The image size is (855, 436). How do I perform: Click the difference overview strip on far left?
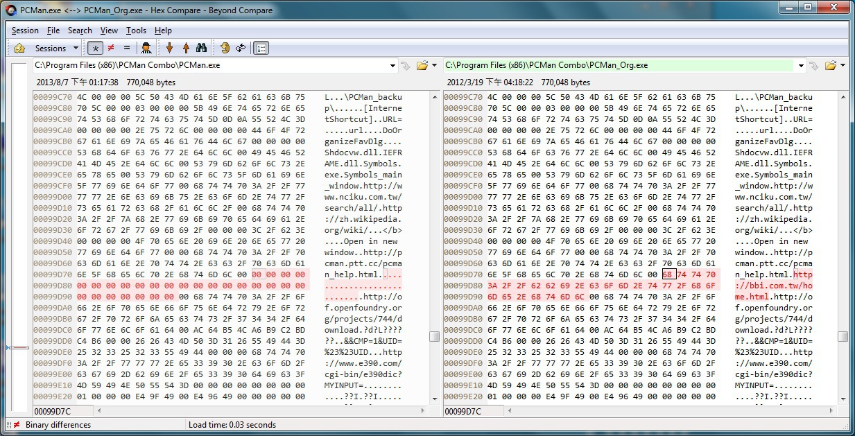19,237
